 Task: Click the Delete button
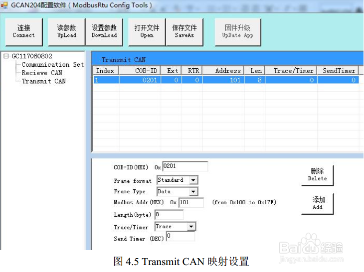click(317, 175)
